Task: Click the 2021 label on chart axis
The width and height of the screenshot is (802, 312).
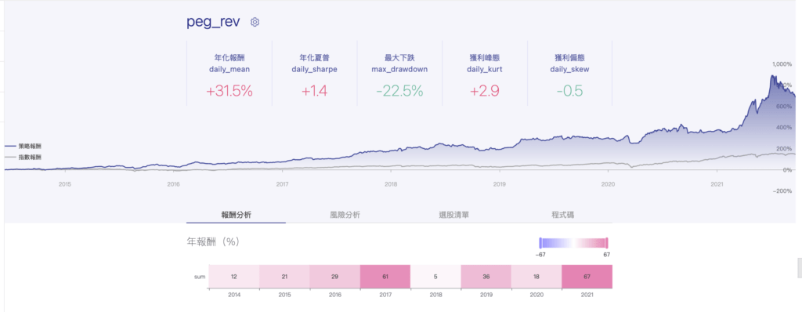Action: pyautogui.click(x=717, y=184)
